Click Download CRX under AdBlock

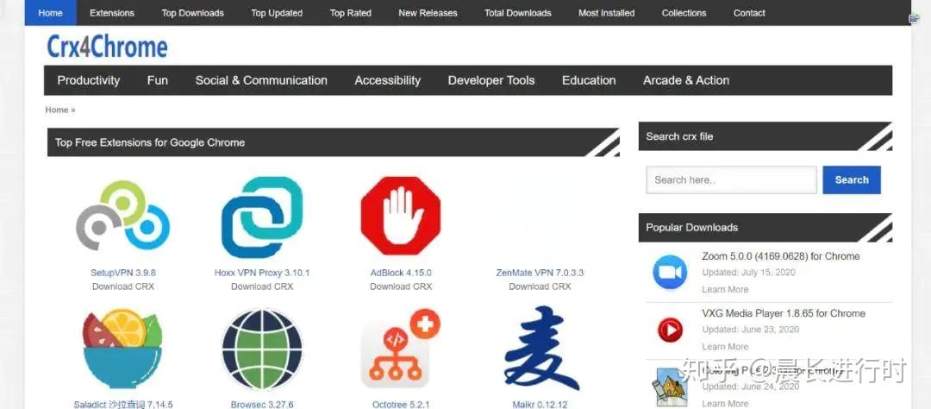point(401,286)
